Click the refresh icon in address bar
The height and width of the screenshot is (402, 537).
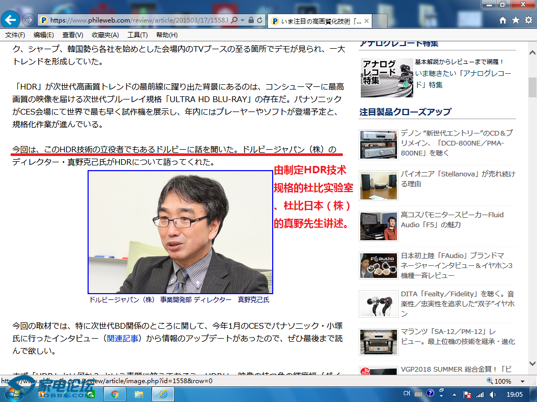pyautogui.click(x=261, y=20)
